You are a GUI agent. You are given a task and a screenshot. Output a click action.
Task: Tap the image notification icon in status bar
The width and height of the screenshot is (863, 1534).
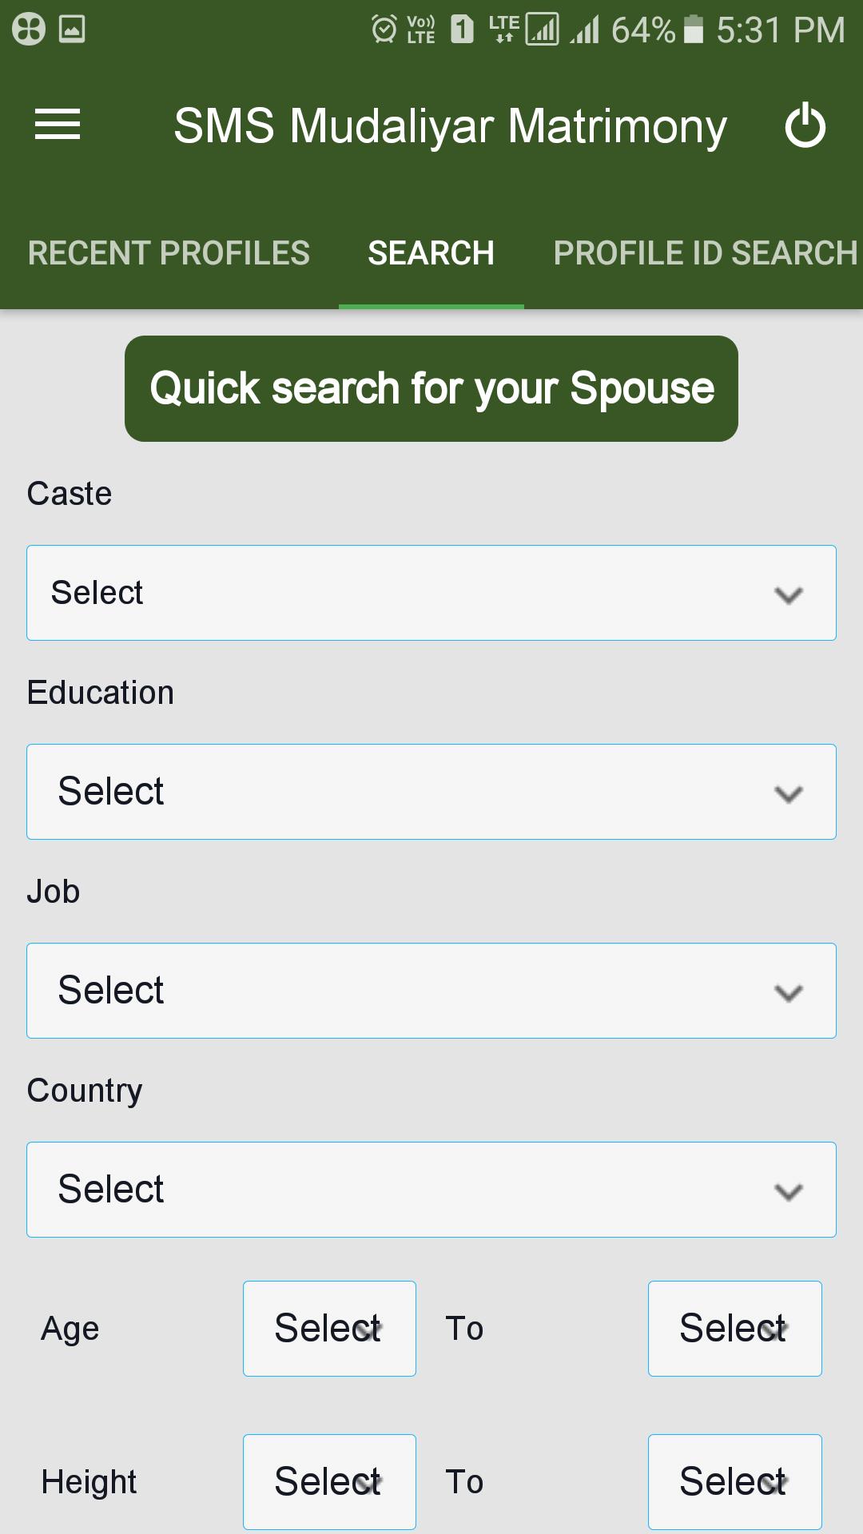(72, 30)
